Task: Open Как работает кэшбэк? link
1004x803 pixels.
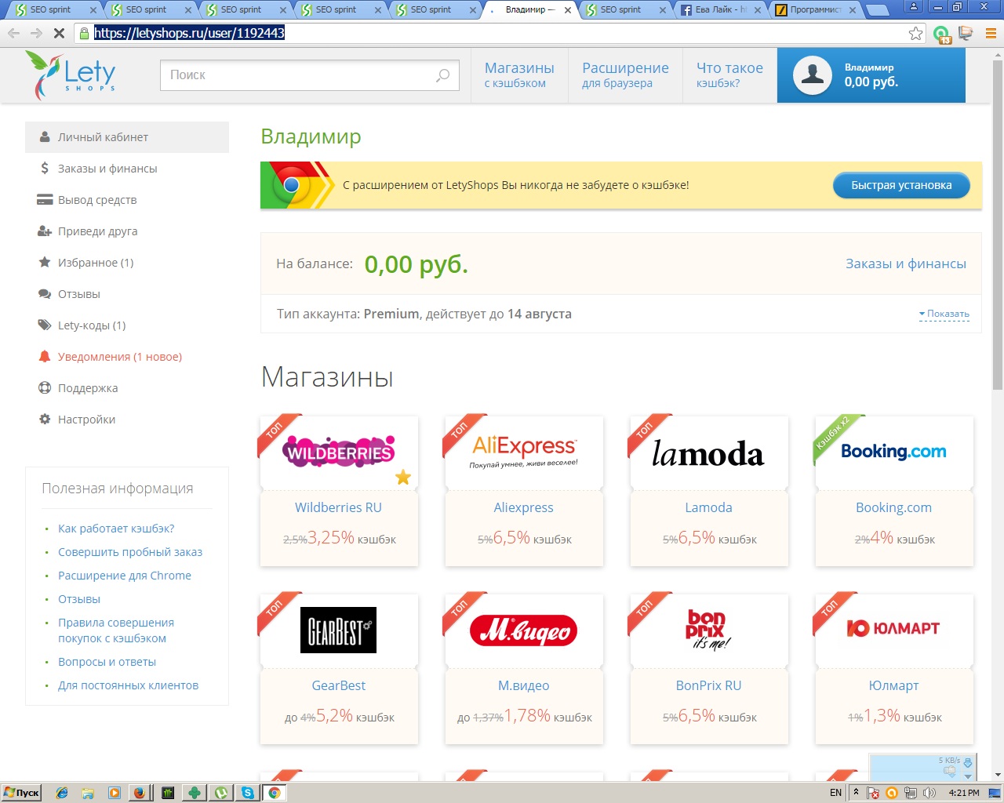Action: pos(116,529)
